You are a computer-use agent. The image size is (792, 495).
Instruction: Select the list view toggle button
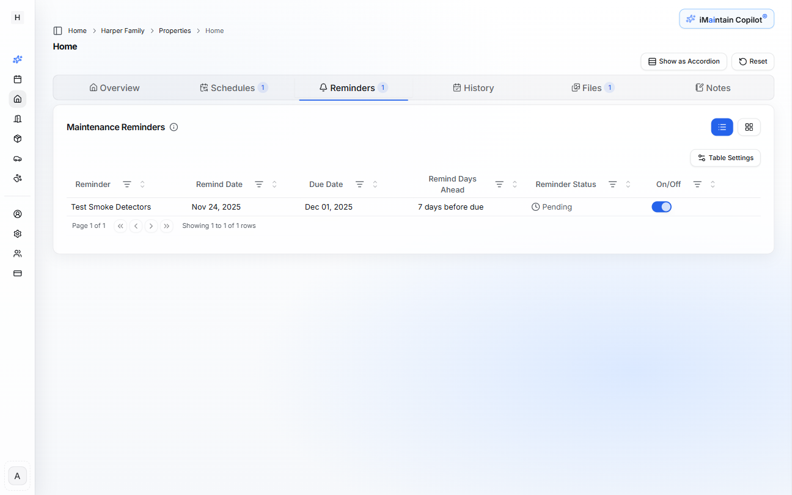pos(722,127)
